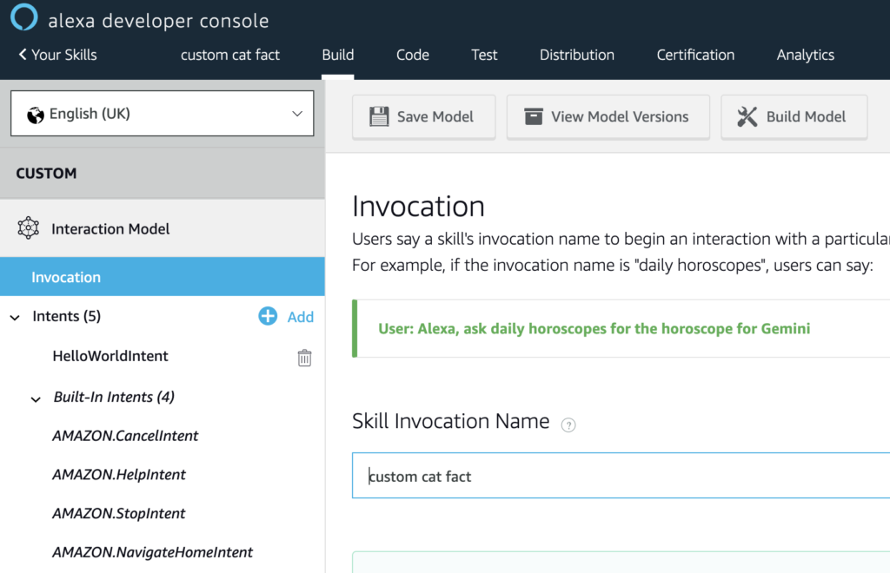Open AMAZON.CancelIntent in the sidebar

point(125,436)
